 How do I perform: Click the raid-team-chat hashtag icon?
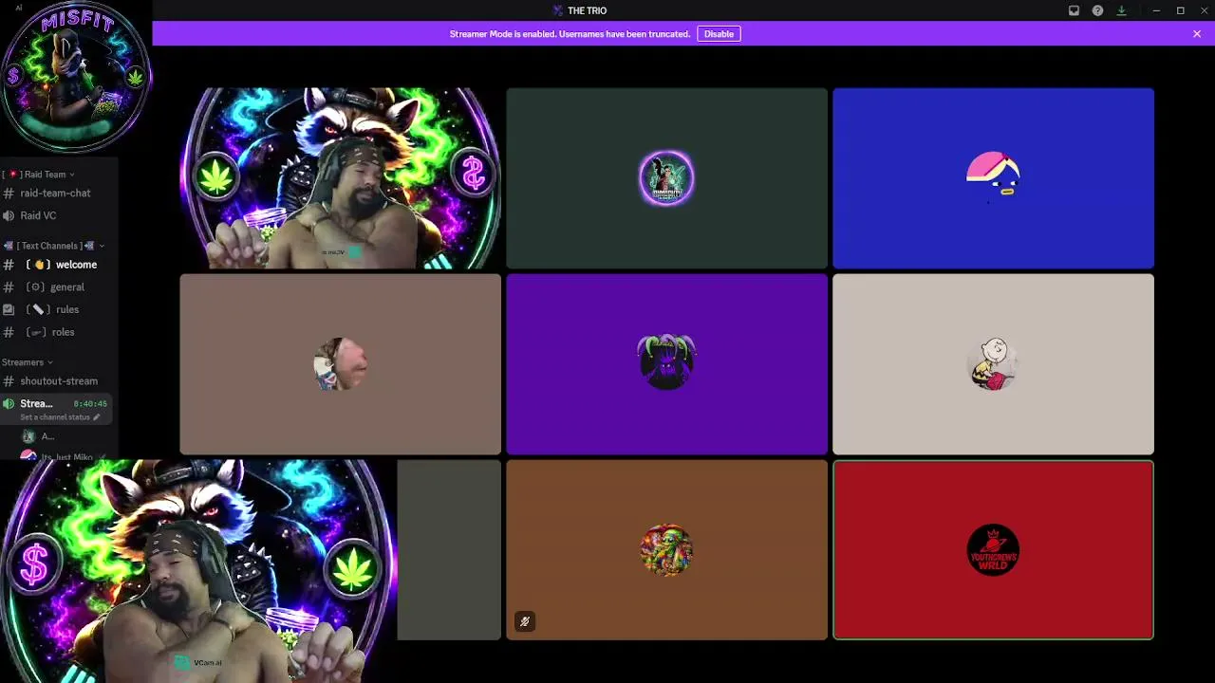pos(9,193)
